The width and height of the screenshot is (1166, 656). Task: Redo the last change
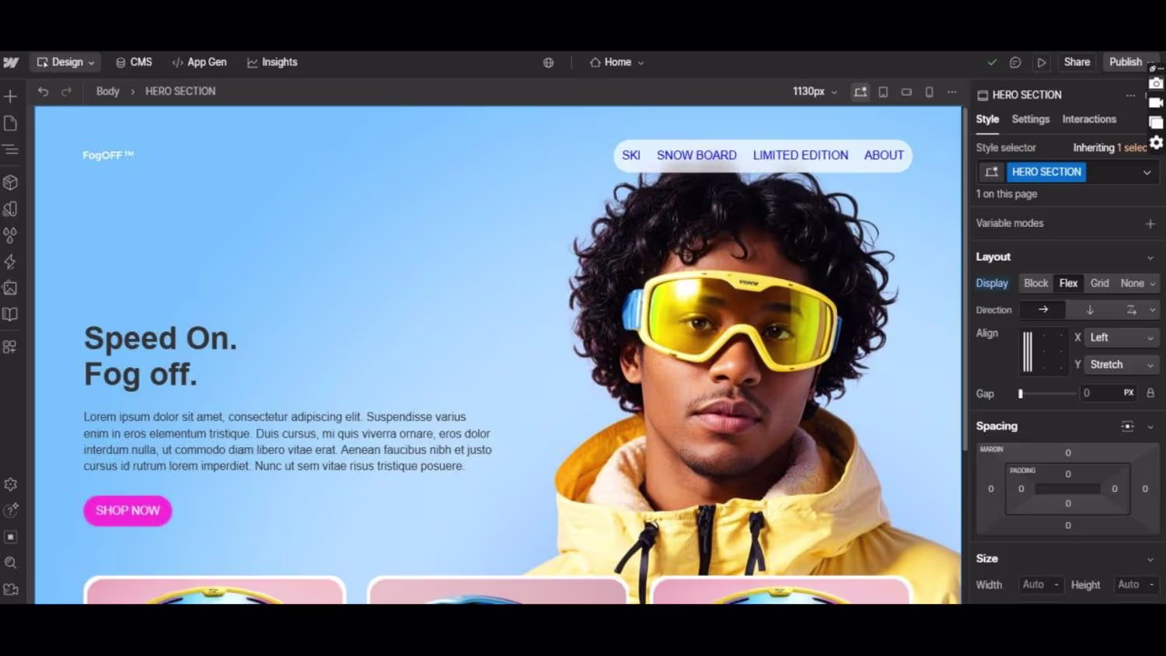click(x=67, y=92)
